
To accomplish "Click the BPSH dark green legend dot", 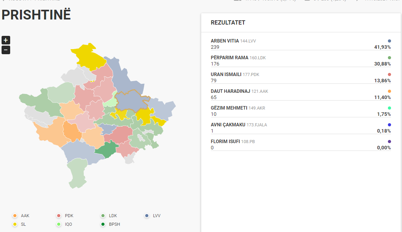I will coord(103,224).
